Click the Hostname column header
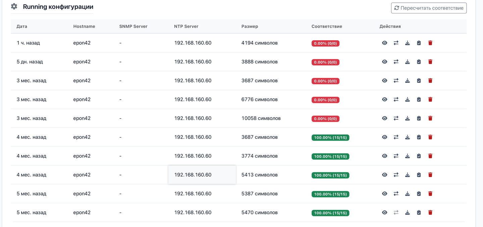The width and height of the screenshot is (483, 227). (84, 26)
